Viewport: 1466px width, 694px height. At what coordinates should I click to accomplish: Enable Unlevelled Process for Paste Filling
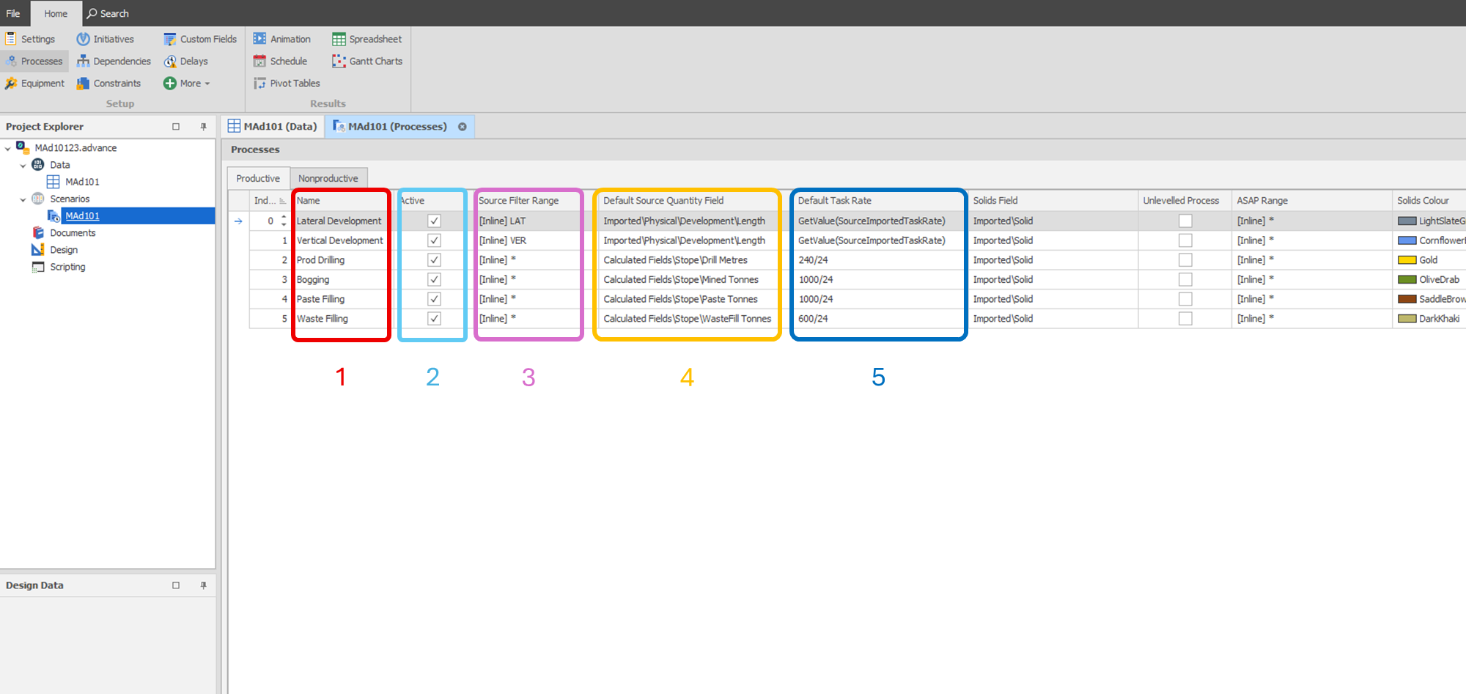[x=1185, y=299]
